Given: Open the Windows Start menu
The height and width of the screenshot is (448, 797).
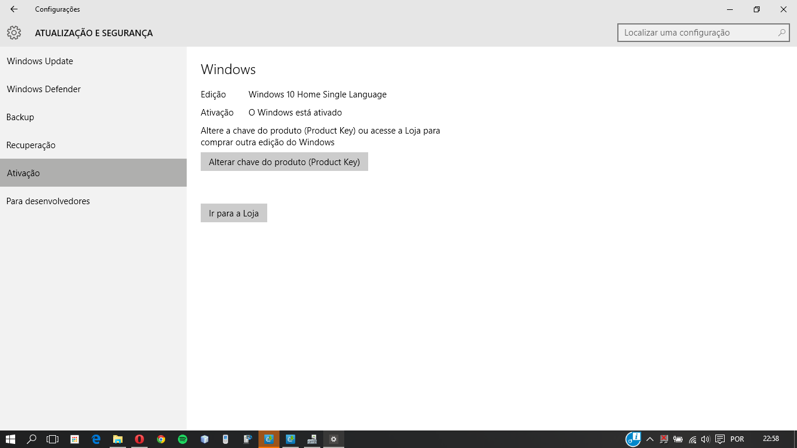Looking at the screenshot, I should point(10,439).
